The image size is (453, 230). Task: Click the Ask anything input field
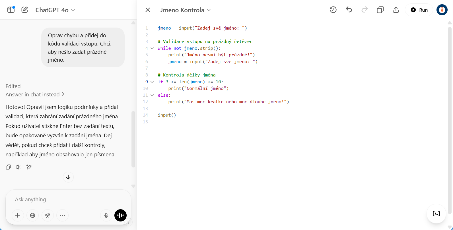pos(68,200)
